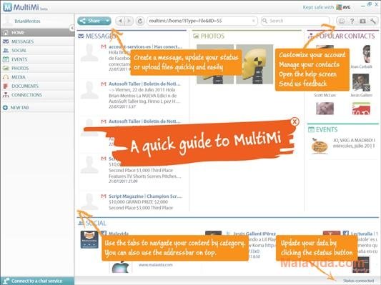Click the contacts card icon in the toolbar
The image size is (381, 285).
click(362, 21)
